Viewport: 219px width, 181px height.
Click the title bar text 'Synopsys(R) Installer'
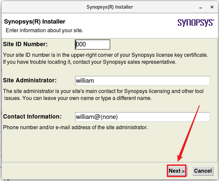pos(110,7)
